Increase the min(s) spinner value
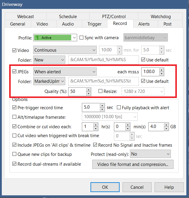This screenshot has height=198, width=189. click(128, 125)
